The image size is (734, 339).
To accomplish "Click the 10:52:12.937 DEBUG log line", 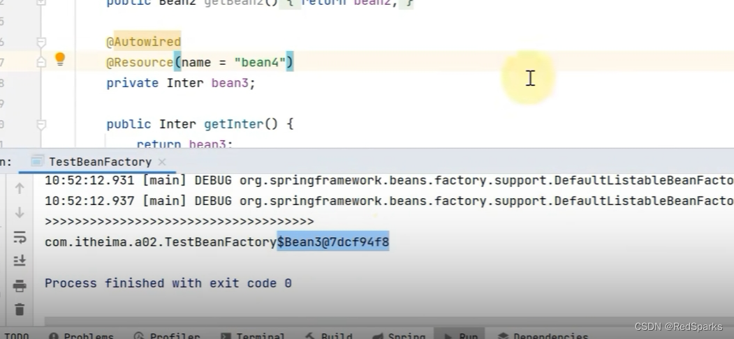I will [x=388, y=201].
